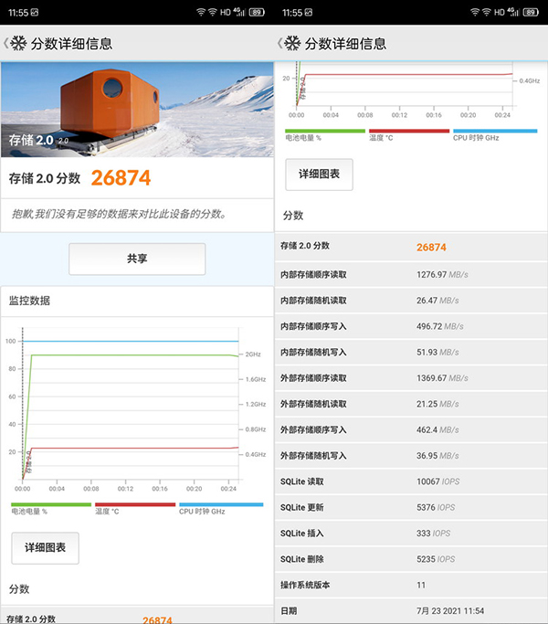Tap the snowflake logo in the right screen header
548x624 pixels.
point(292,43)
